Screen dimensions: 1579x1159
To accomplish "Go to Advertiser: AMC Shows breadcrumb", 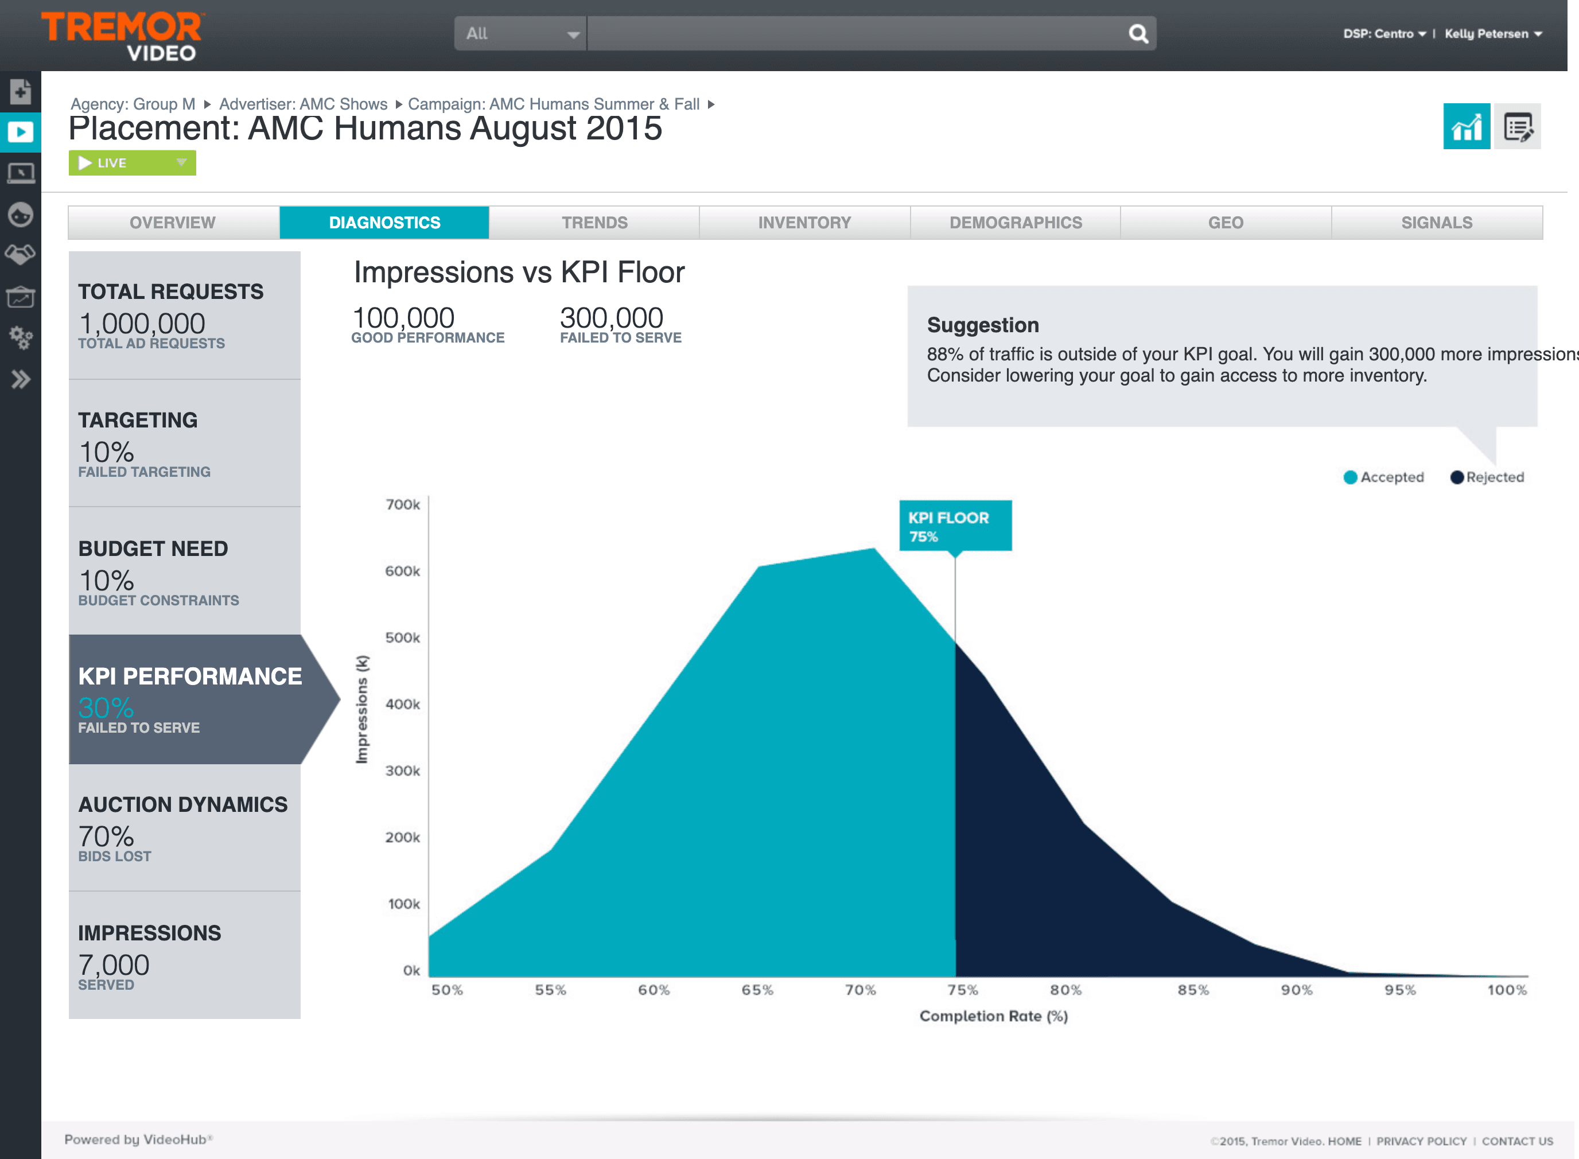I will pos(303,104).
